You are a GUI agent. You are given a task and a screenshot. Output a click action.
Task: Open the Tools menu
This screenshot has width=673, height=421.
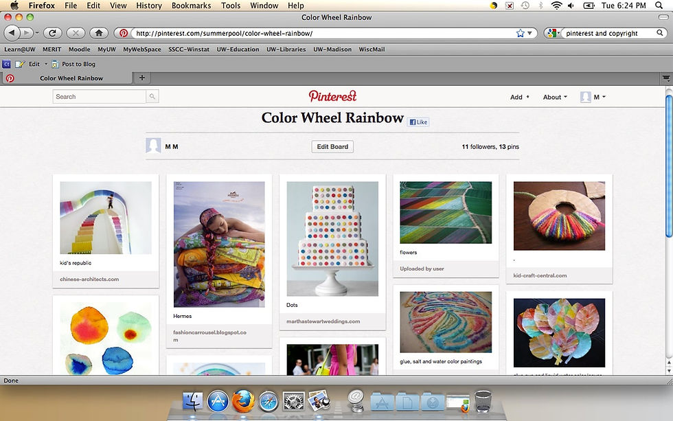231,5
